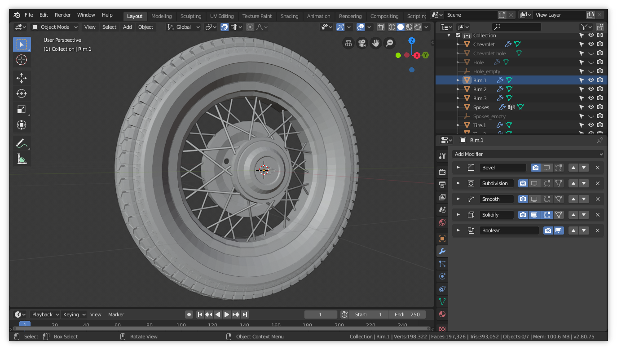
Task: Click the zoom view magnifier icon
Action: pos(390,43)
